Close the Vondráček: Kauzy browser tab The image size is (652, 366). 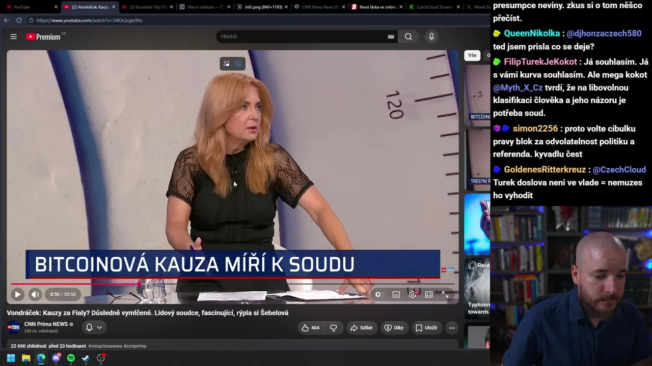114,7
